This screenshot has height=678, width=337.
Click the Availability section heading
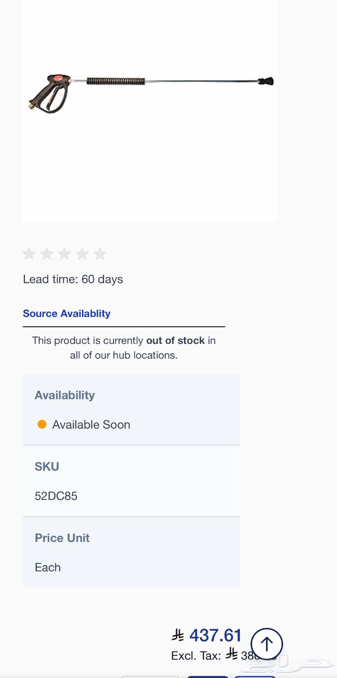click(x=65, y=395)
